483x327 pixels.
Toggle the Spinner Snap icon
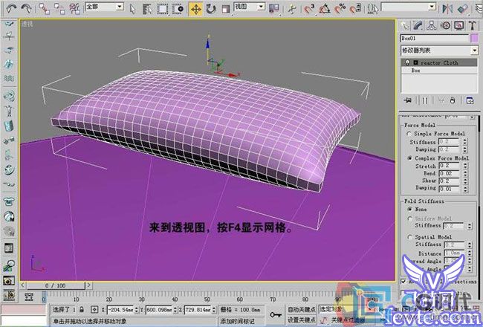(x=355, y=9)
